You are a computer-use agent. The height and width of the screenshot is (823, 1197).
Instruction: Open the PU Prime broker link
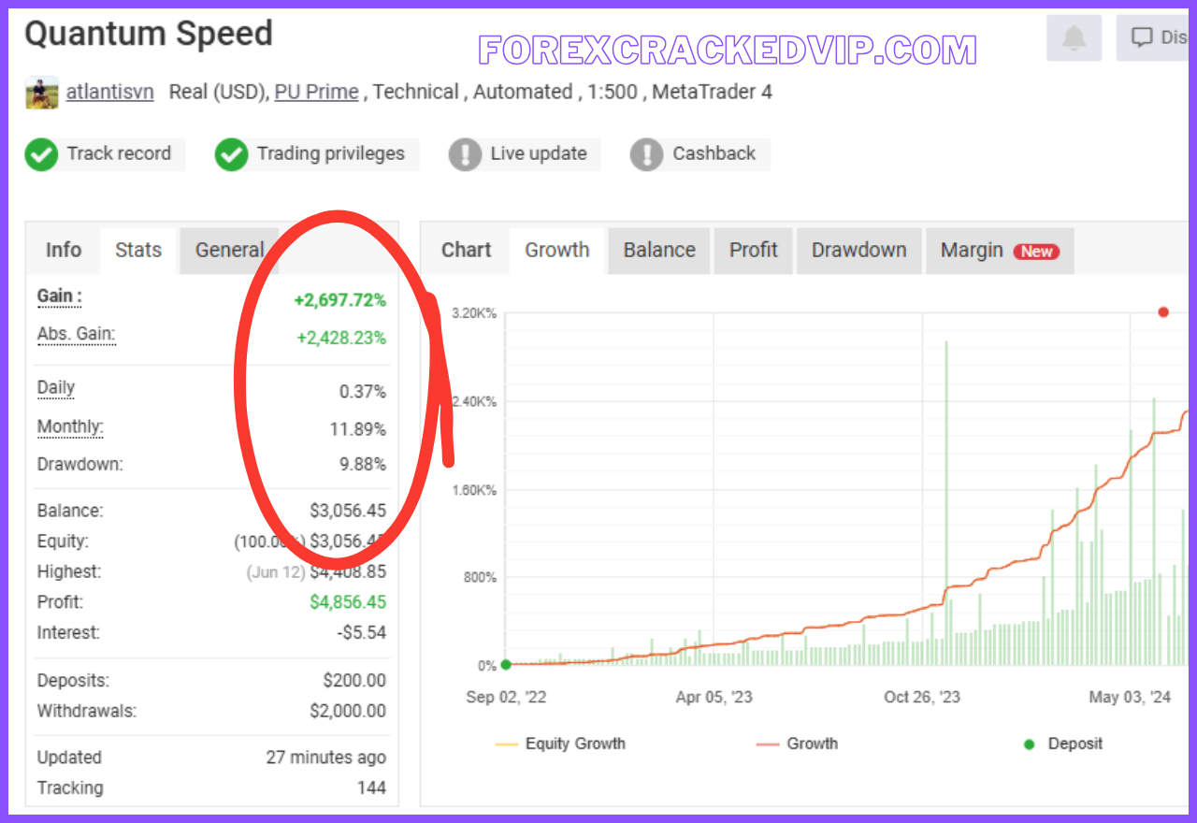(316, 92)
